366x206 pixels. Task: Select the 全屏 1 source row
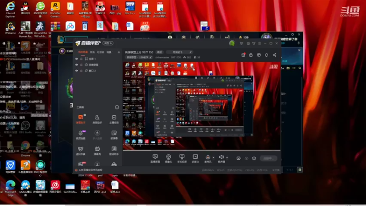(97, 59)
